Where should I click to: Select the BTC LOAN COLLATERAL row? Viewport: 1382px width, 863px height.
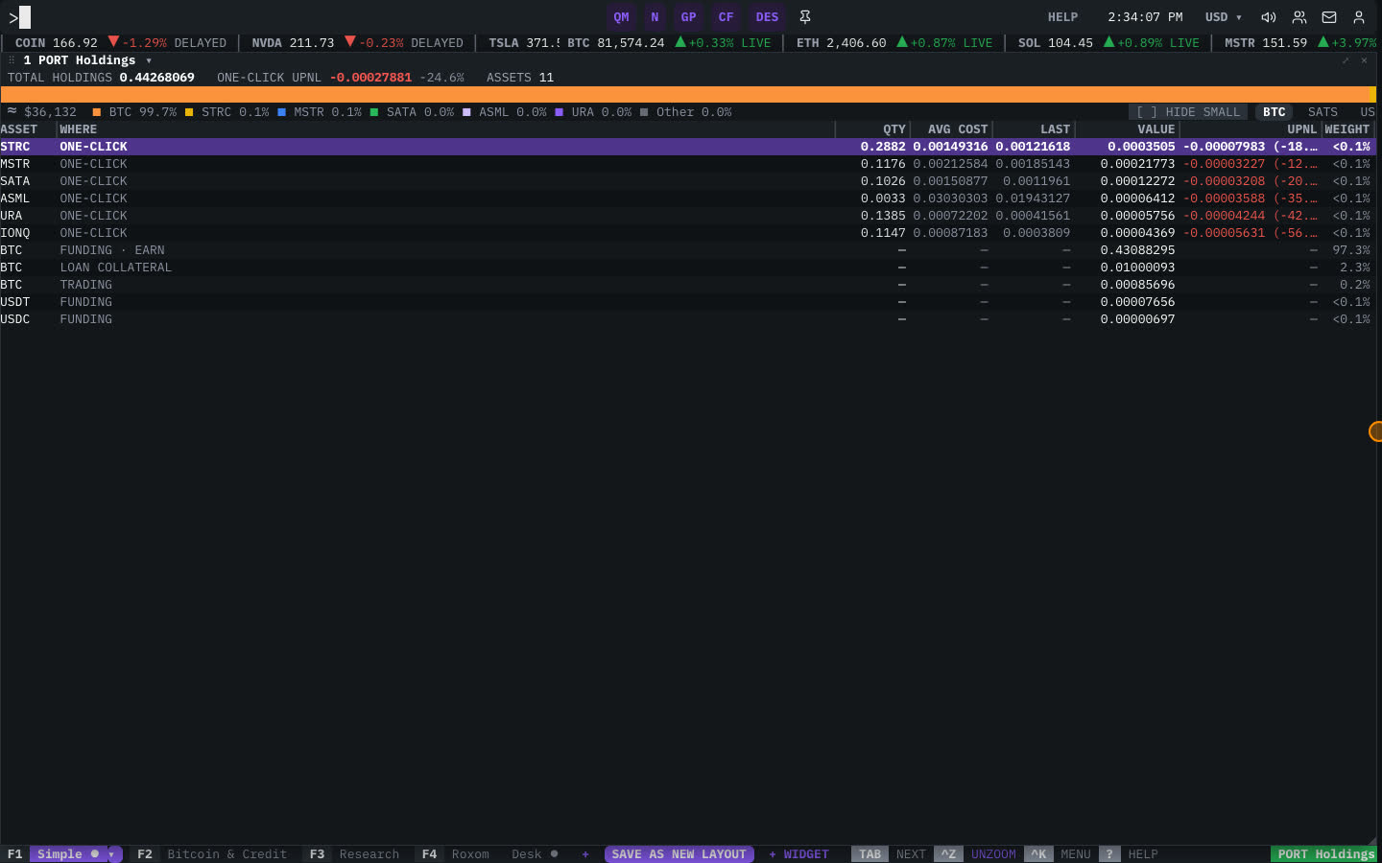[x=687, y=268]
